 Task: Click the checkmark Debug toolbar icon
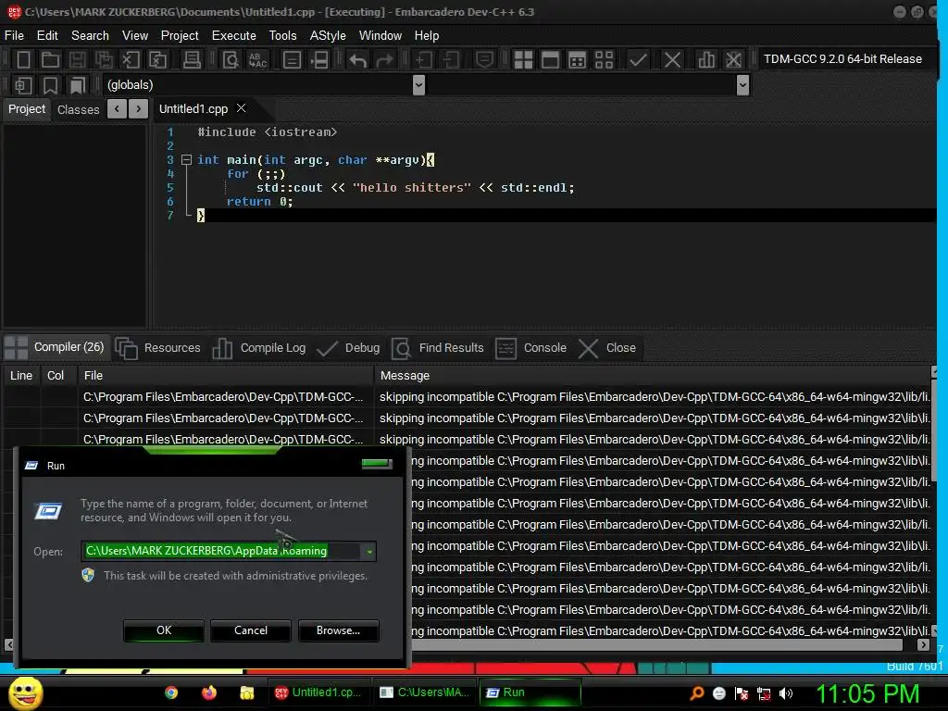(638, 60)
